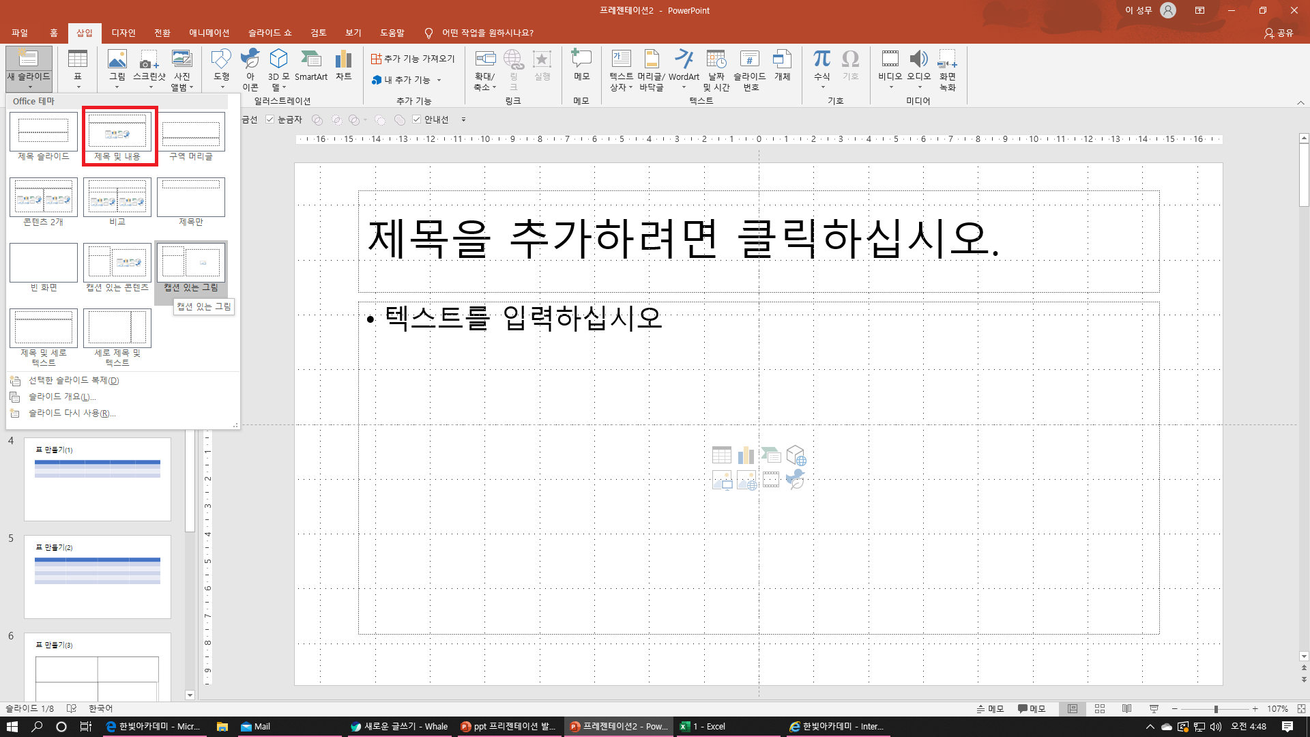Viewport: 1310px width, 737px height.
Task: Click the zoom slider in status bar
Action: [1215, 708]
